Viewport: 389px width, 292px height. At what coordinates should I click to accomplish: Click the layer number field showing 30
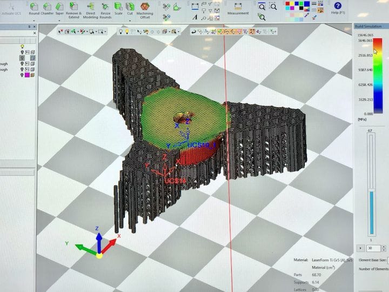pyautogui.click(x=372, y=248)
